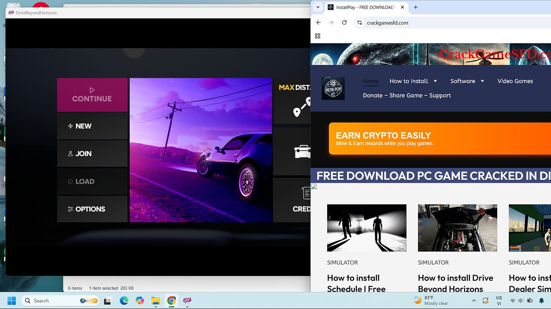The width and height of the screenshot is (551, 309).
Task: Click the LOAD menu entry
Action: click(x=92, y=182)
